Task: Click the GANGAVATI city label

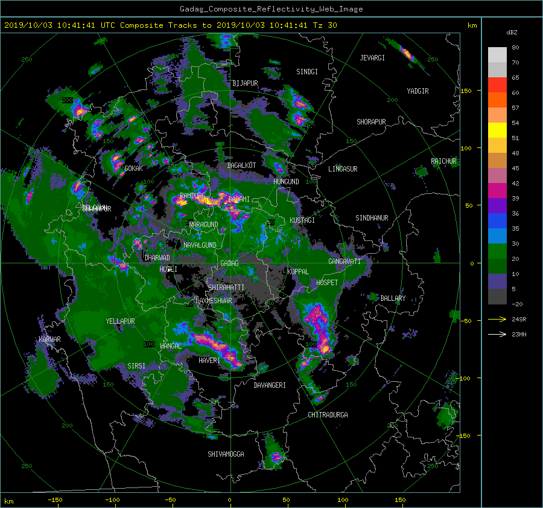Action: point(345,262)
